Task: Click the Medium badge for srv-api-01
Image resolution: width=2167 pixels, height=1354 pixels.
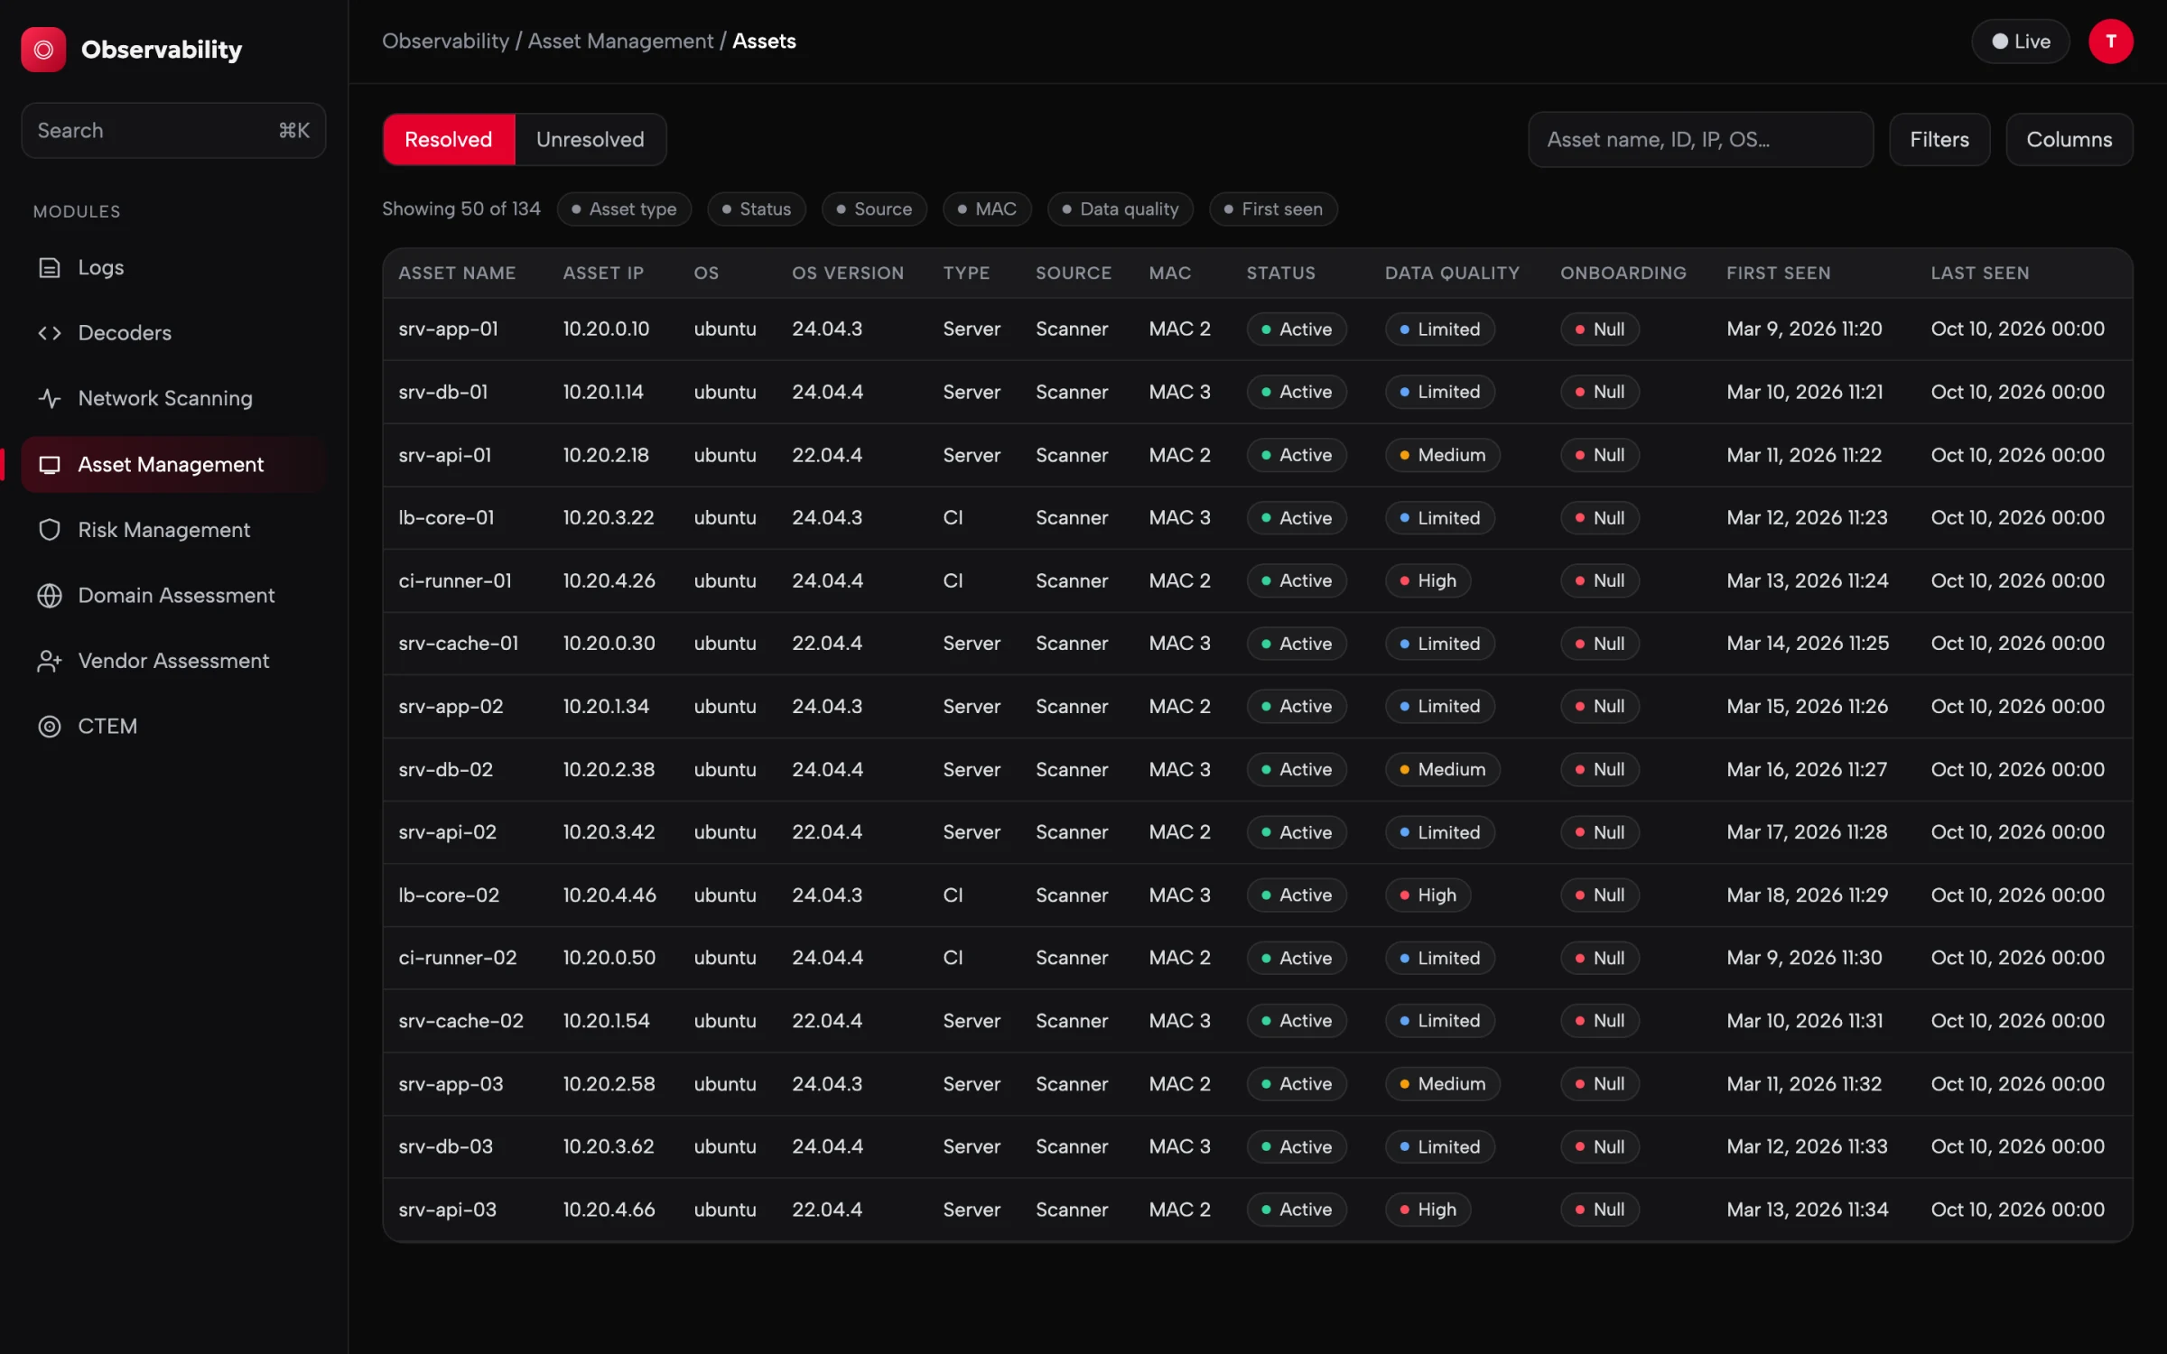Action: pos(1442,455)
